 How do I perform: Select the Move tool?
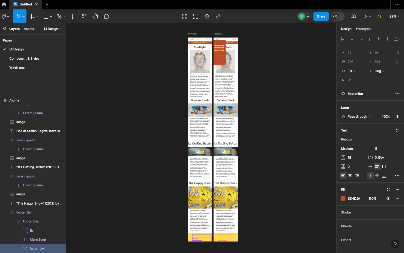[x=19, y=16]
